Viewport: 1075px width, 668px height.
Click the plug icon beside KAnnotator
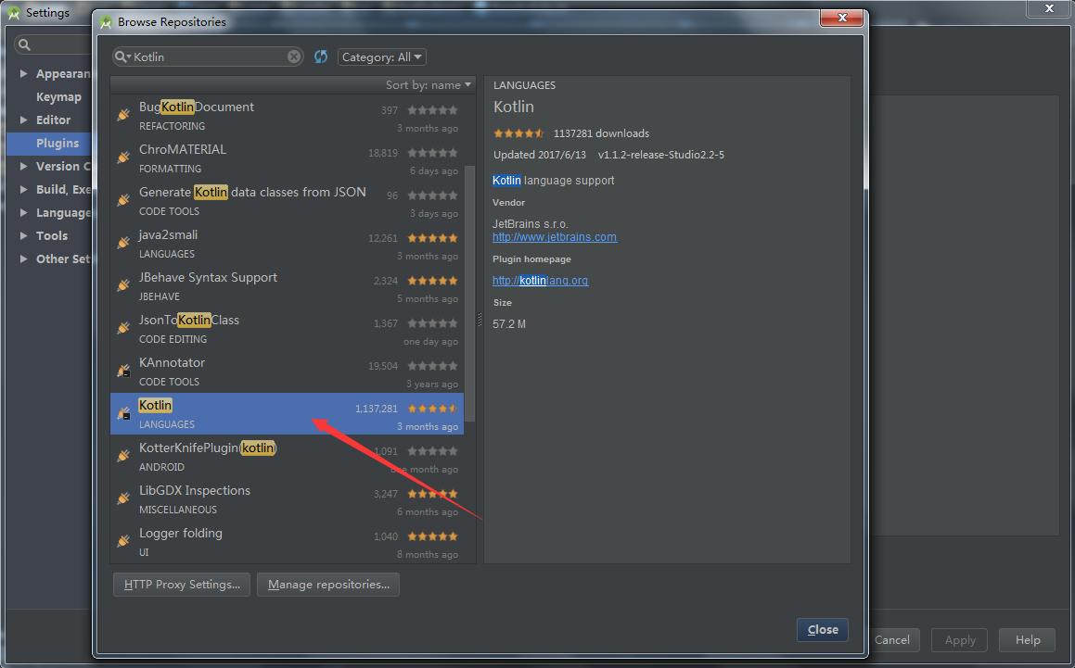[x=123, y=371]
